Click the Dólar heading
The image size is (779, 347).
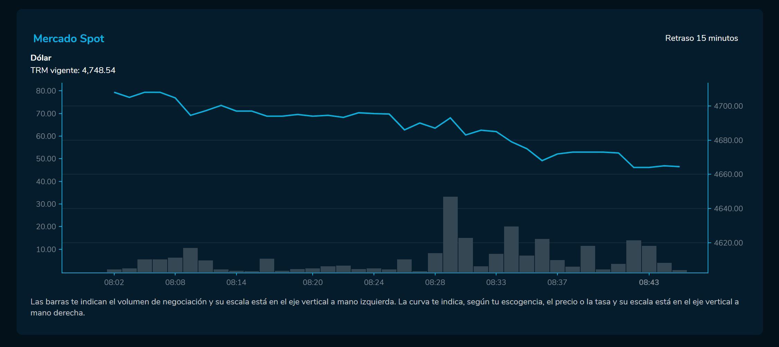click(x=41, y=58)
